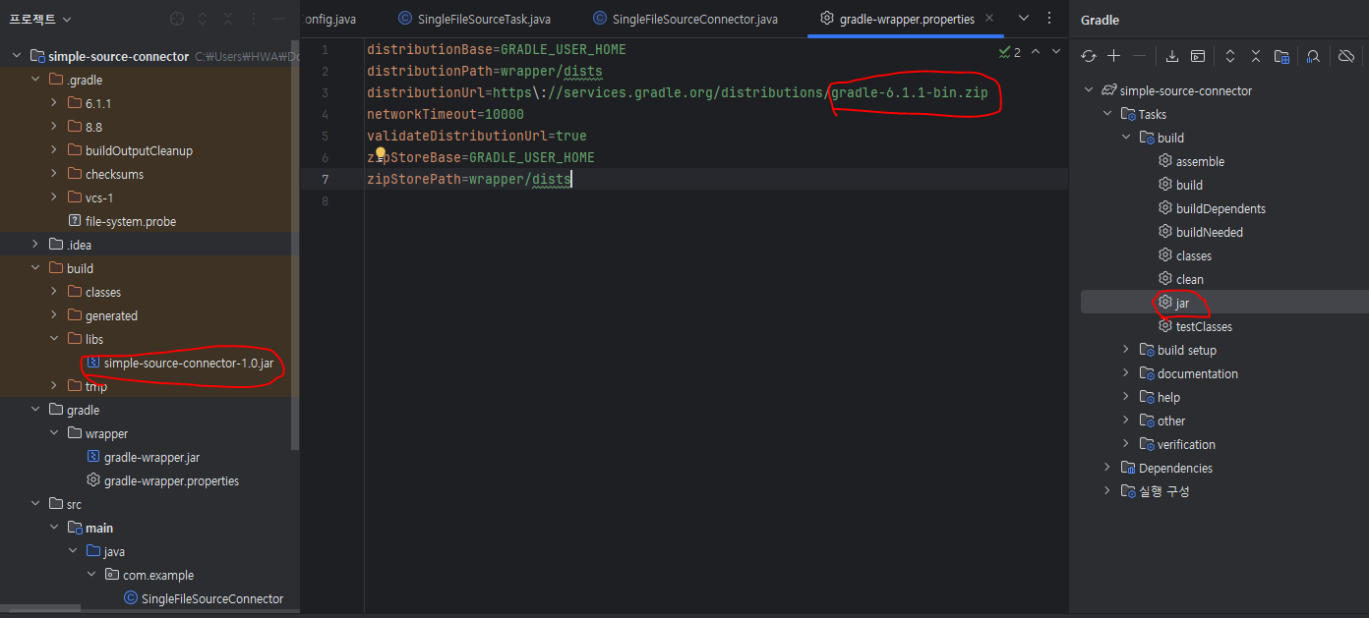Toggle the group tasks folder icon in Gradle toolbar
Viewport: 1369px width, 618px height.
[1281, 56]
